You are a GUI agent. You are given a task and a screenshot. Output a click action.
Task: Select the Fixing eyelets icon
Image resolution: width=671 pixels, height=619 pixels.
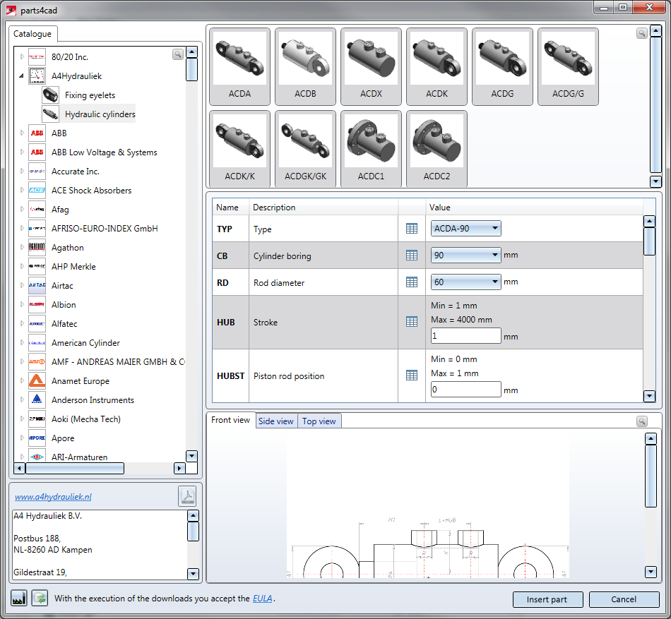pos(50,95)
